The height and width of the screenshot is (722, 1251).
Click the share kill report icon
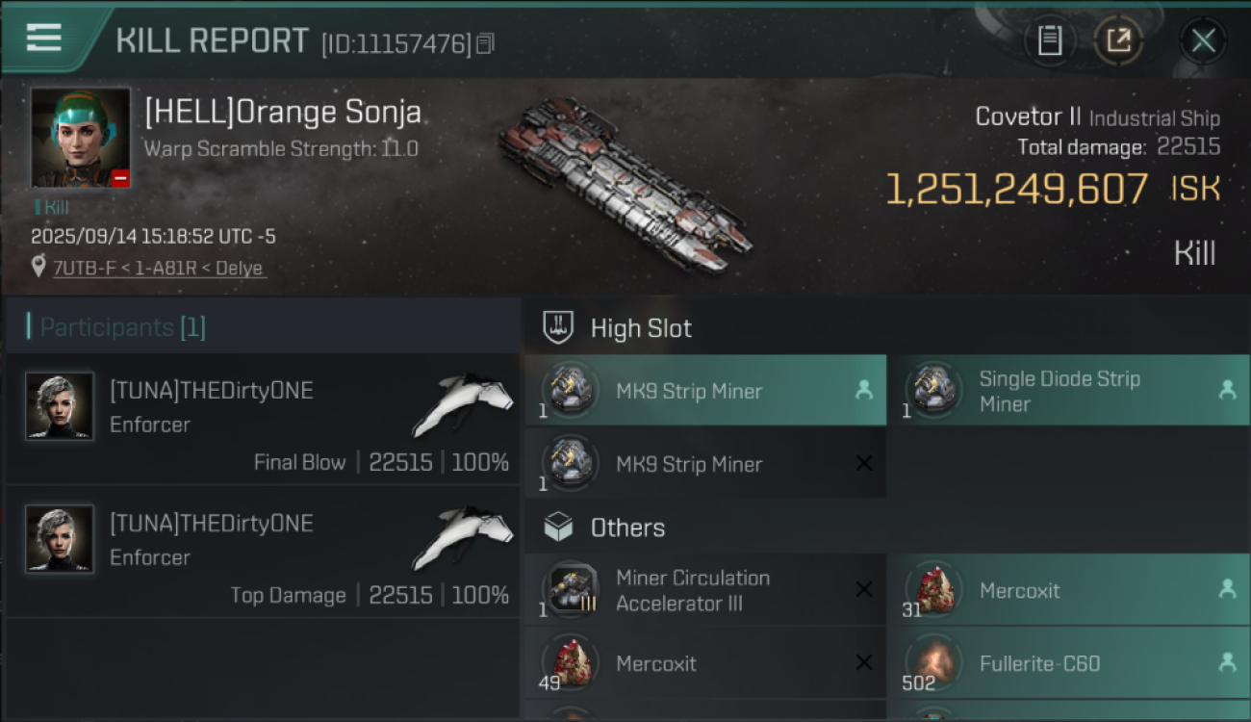coord(1118,40)
